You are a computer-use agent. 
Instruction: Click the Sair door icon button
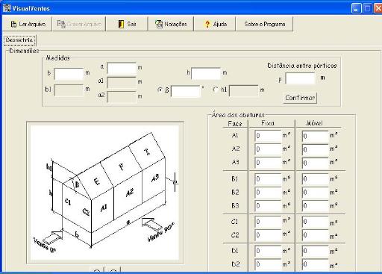127,24
